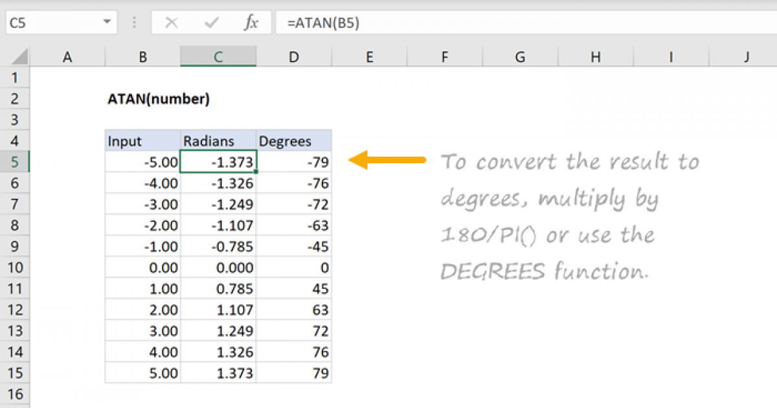Select cell with degrees -63
The height and width of the screenshot is (408, 777).
pyautogui.click(x=294, y=225)
